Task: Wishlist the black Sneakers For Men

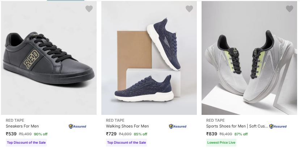Action: pos(89,9)
